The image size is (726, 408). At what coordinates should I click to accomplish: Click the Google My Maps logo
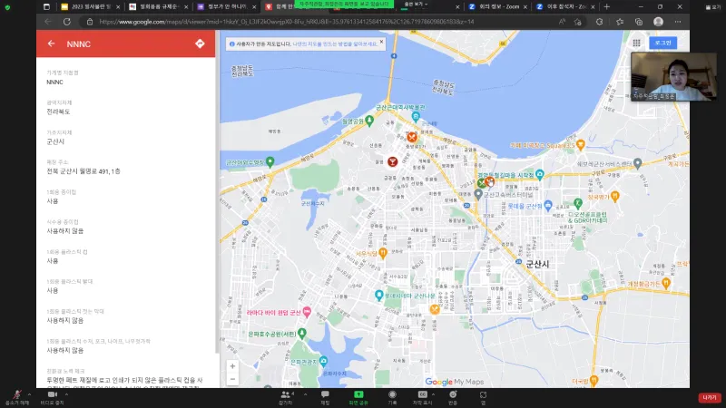[455, 382]
